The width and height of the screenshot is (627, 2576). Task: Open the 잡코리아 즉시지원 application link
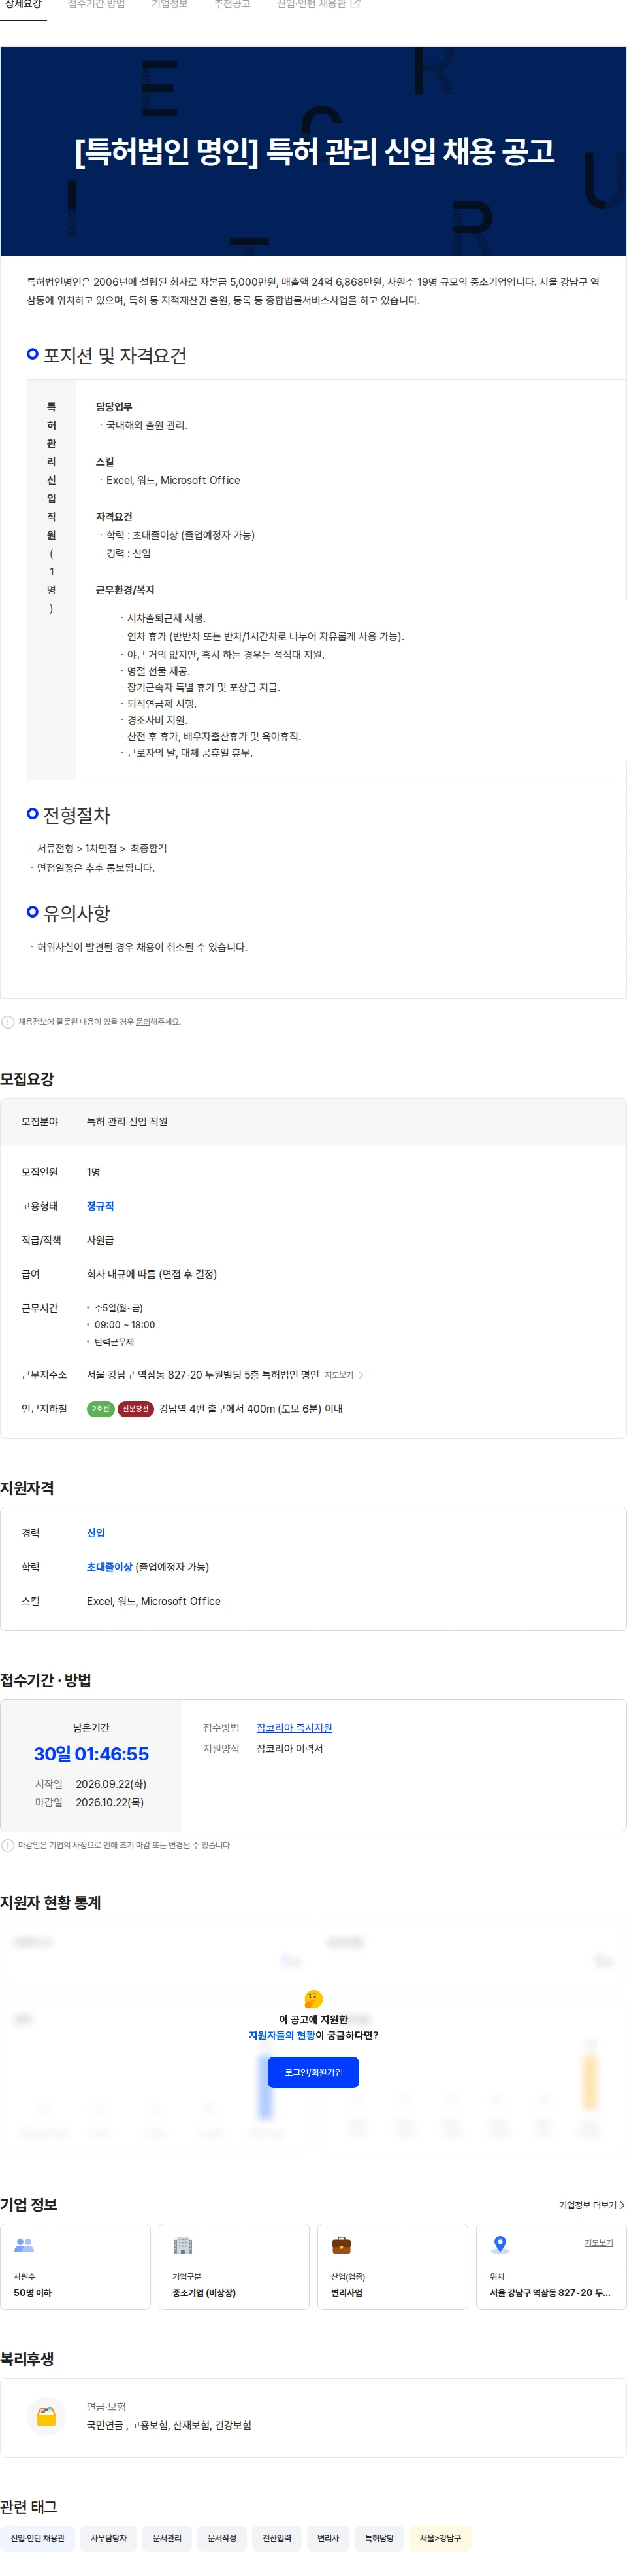coord(295,1728)
